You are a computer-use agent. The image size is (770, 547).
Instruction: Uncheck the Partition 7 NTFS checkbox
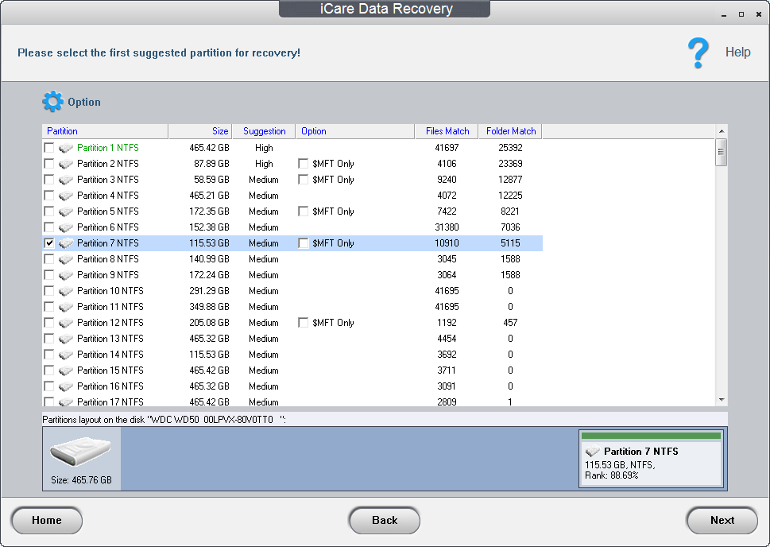coord(49,242)
